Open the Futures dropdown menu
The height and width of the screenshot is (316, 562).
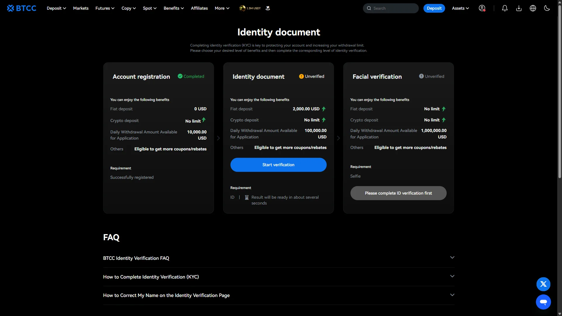click(105, 8)
